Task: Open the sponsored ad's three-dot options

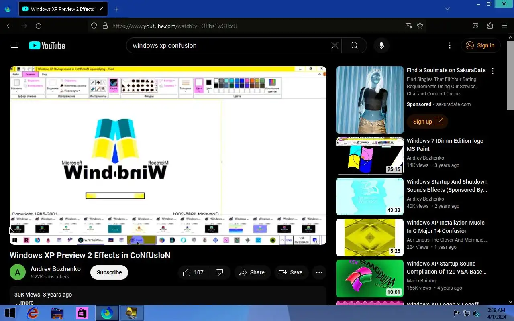Action: coord(493,71)
